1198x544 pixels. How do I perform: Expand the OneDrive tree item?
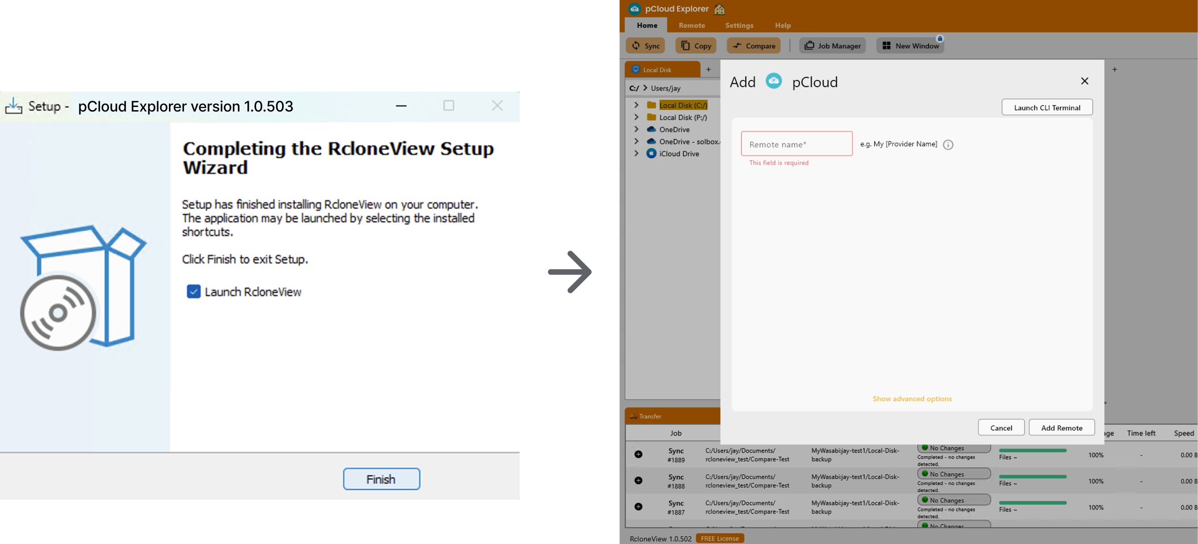click(636, 129)
